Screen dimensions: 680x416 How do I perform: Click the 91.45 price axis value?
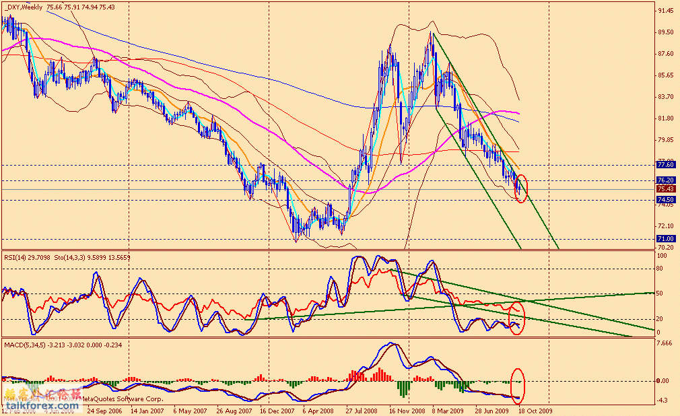(666, 10)
